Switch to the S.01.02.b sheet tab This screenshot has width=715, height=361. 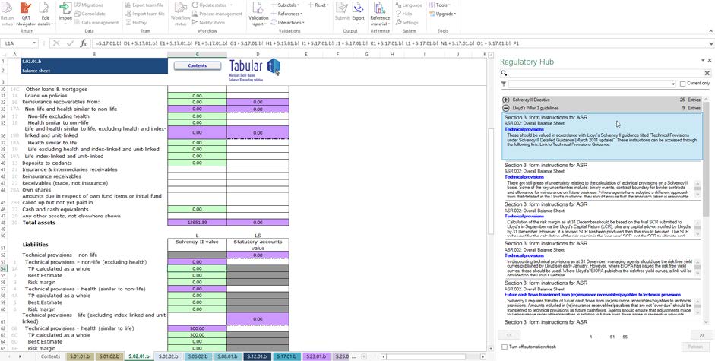(109, 356)
